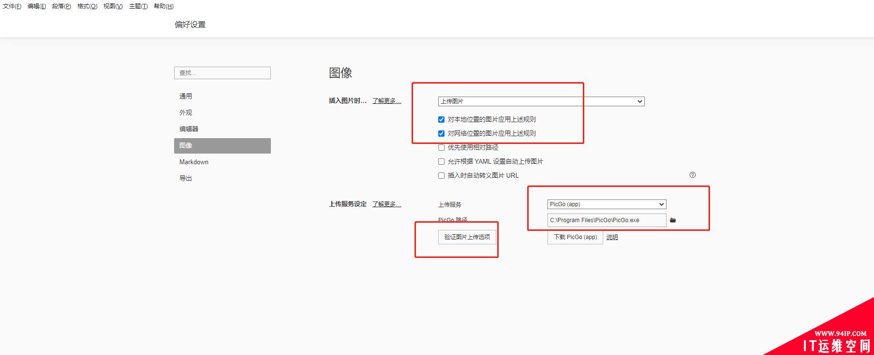
Task: Click the help question mark icon
Action: pyautogui.click(x=693, y=175)
